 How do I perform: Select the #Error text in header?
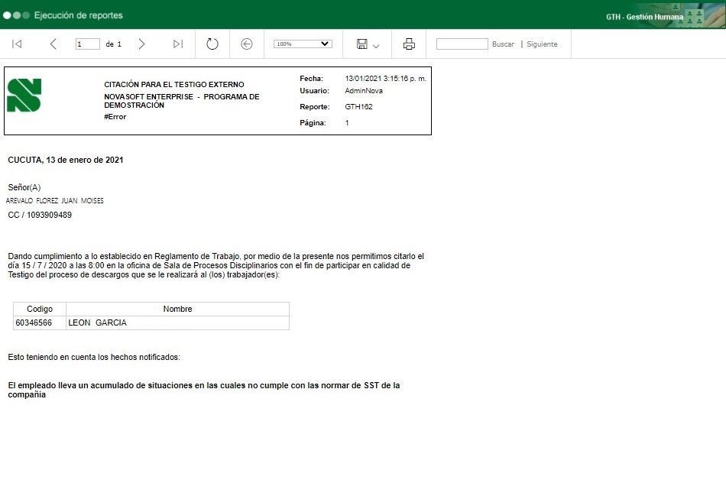coord(115,117)
